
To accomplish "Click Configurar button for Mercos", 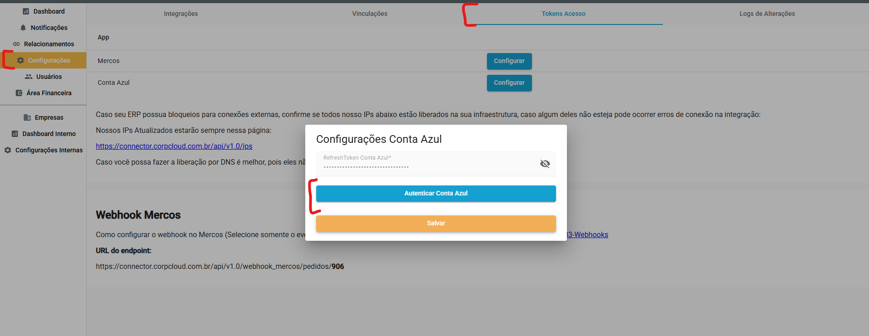I will [x=509, y=61].
